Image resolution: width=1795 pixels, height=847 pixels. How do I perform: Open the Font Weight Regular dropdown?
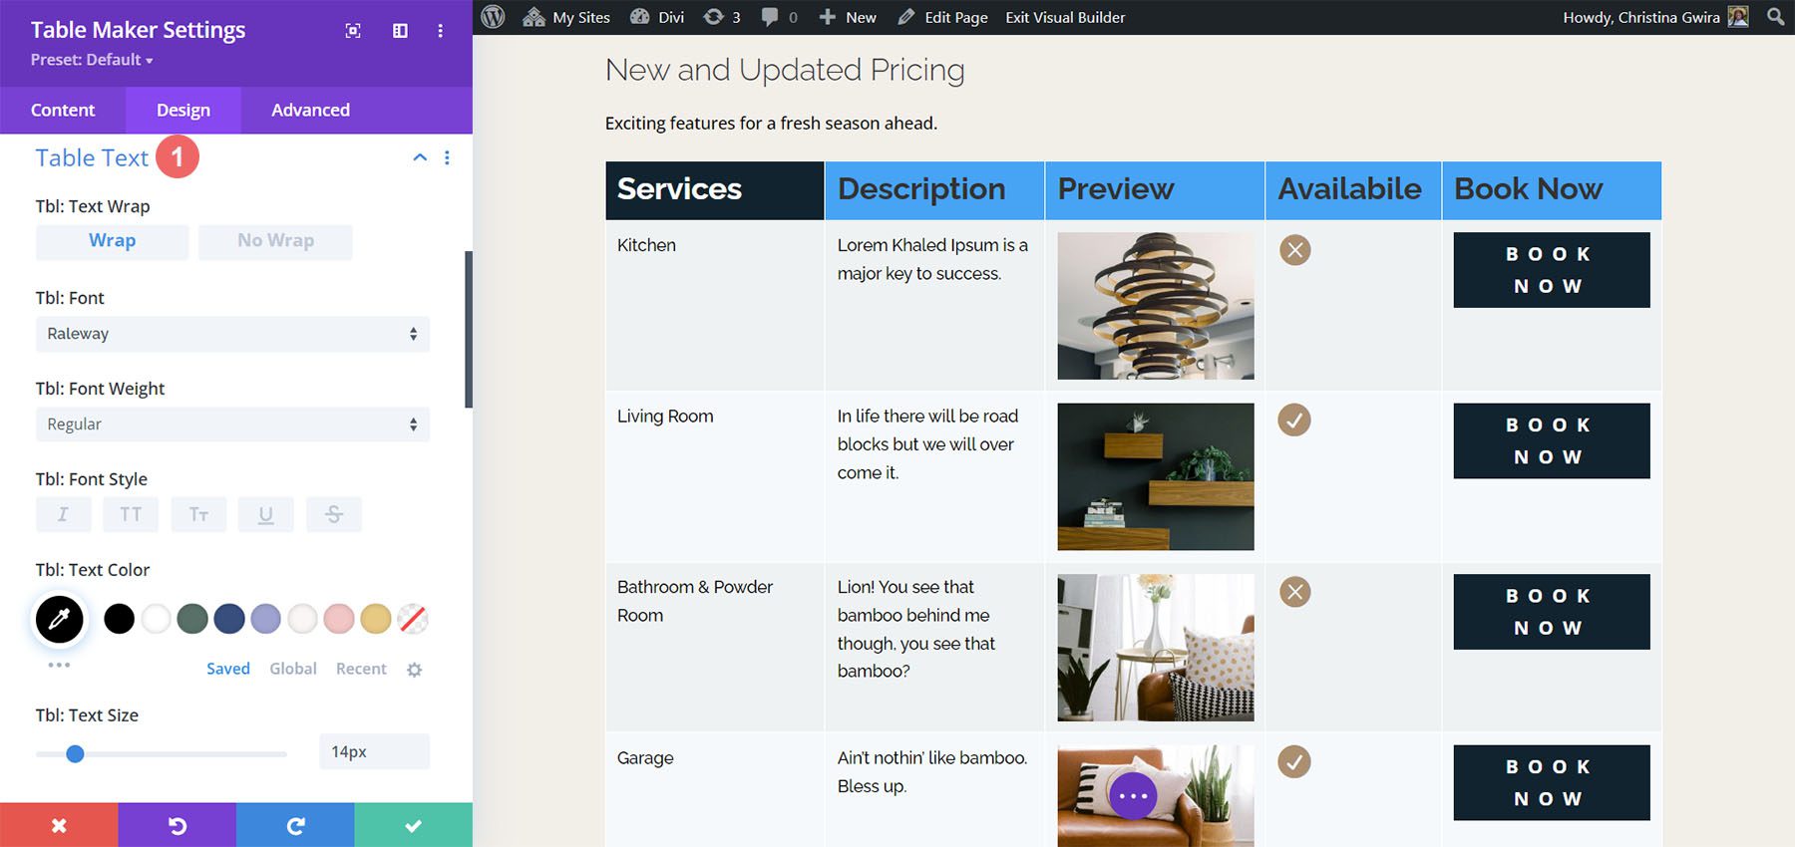click(232, 424)
